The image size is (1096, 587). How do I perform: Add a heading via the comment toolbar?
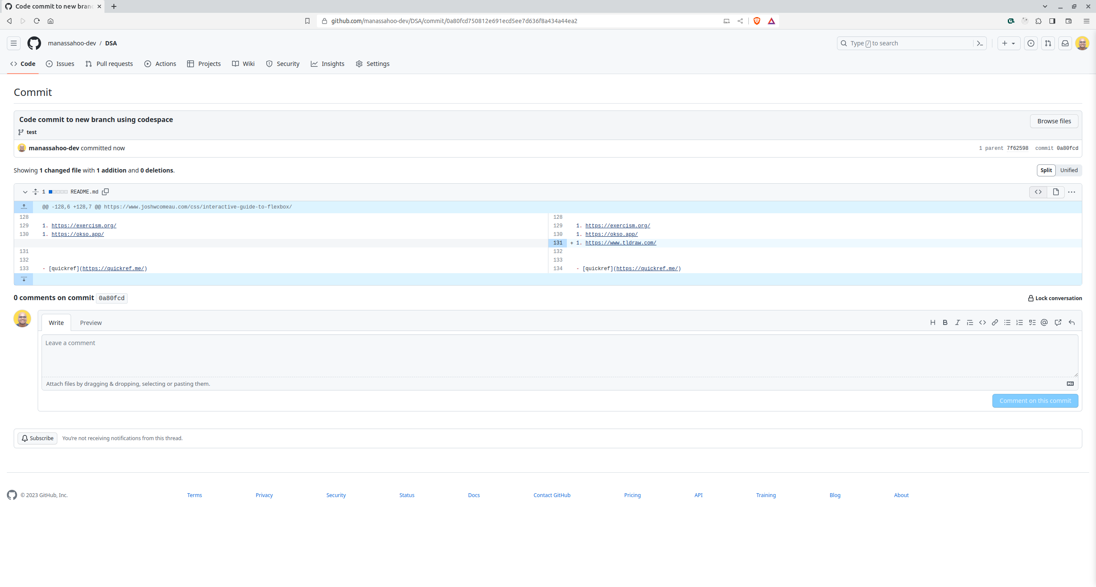pyautogui.click(x=933, y=322)
